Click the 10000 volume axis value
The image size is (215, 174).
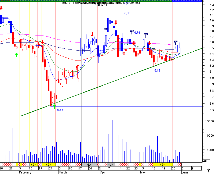click(x=209, y=136)
